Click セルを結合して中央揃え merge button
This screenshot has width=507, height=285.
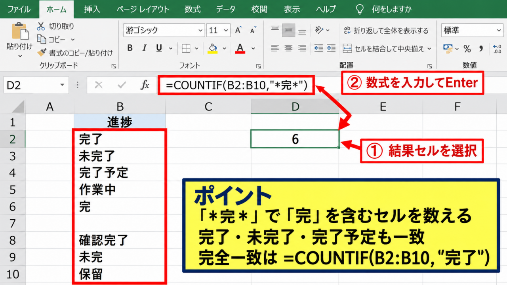(383, 49)
